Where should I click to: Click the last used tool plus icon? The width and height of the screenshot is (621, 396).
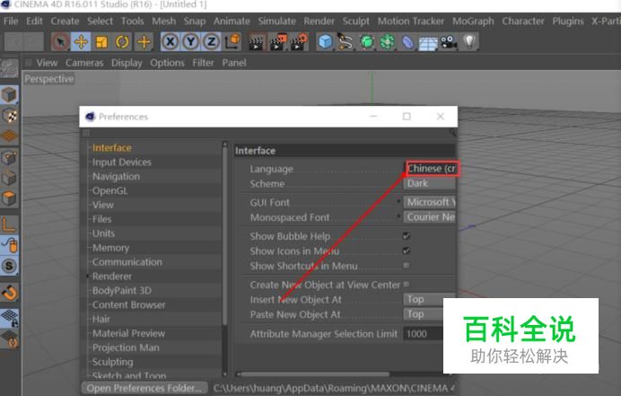point(144,41)
